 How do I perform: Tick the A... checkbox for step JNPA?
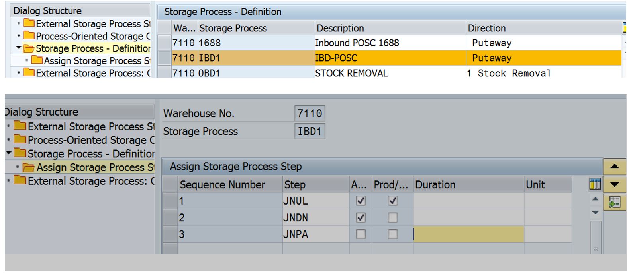(361, 234)
